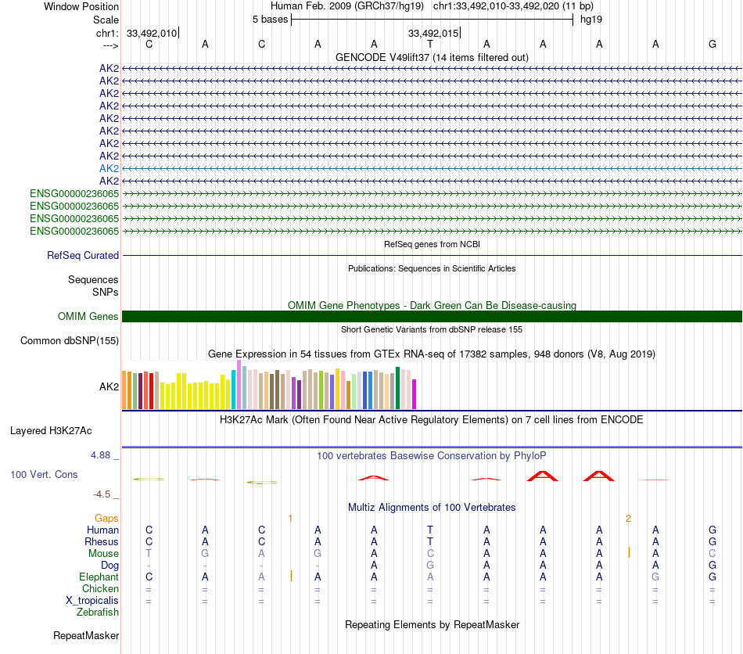Open Short Genetic Variants from dbSNP title
This screenshot has height=654, width=743.
432,329
